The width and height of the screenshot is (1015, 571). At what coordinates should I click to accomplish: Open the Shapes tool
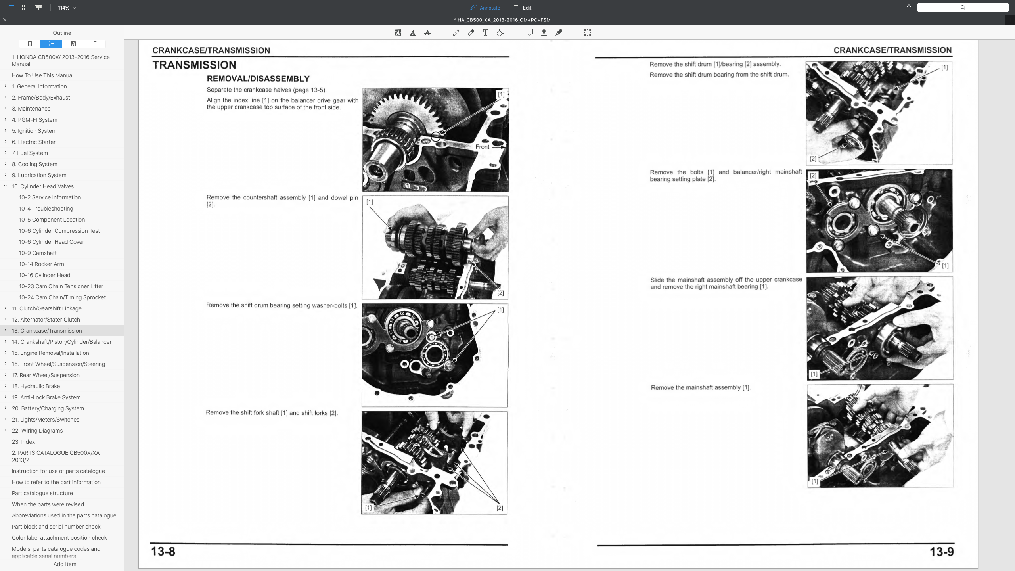coord(500,33)
